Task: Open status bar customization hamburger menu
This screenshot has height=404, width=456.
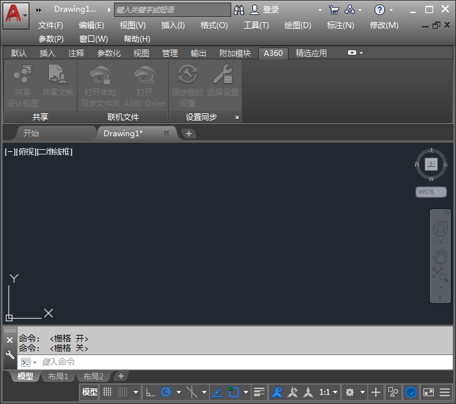Action: [445, 392]
